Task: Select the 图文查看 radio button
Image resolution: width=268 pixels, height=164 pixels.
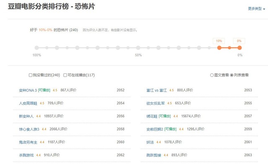Action: [x=212, y=75]
